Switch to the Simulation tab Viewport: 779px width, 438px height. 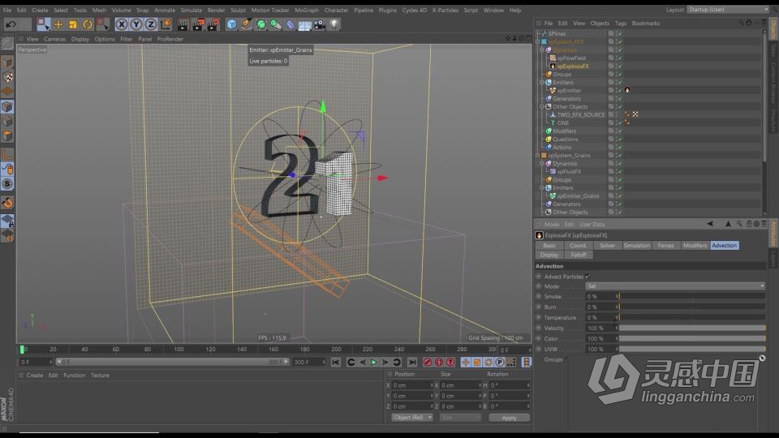pyautogui.click(x=636, y=245)
